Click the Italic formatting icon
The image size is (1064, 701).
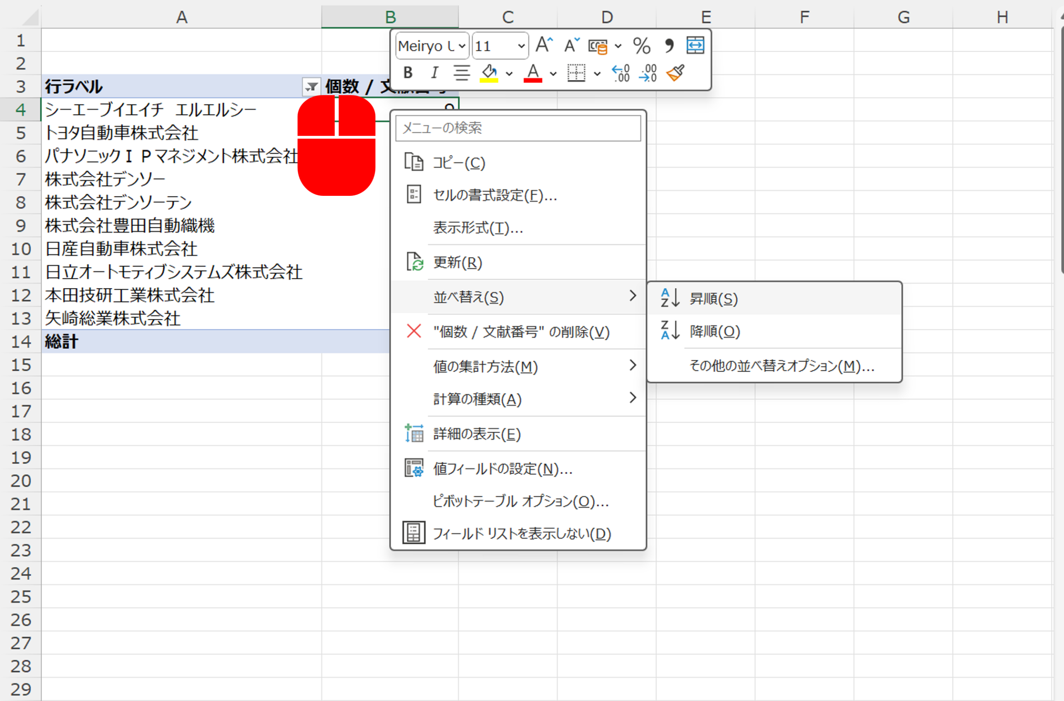[x=434, y=72]
